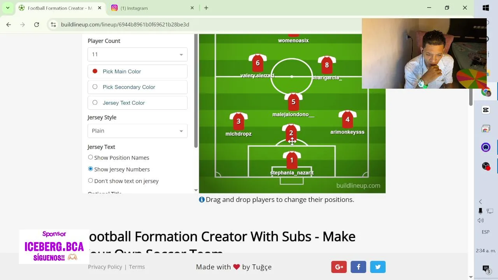Image resolution: width=498 pixels, height=280 pixels.
Task: Open the CapCut taskbar icon
Action: coord(486,110)
